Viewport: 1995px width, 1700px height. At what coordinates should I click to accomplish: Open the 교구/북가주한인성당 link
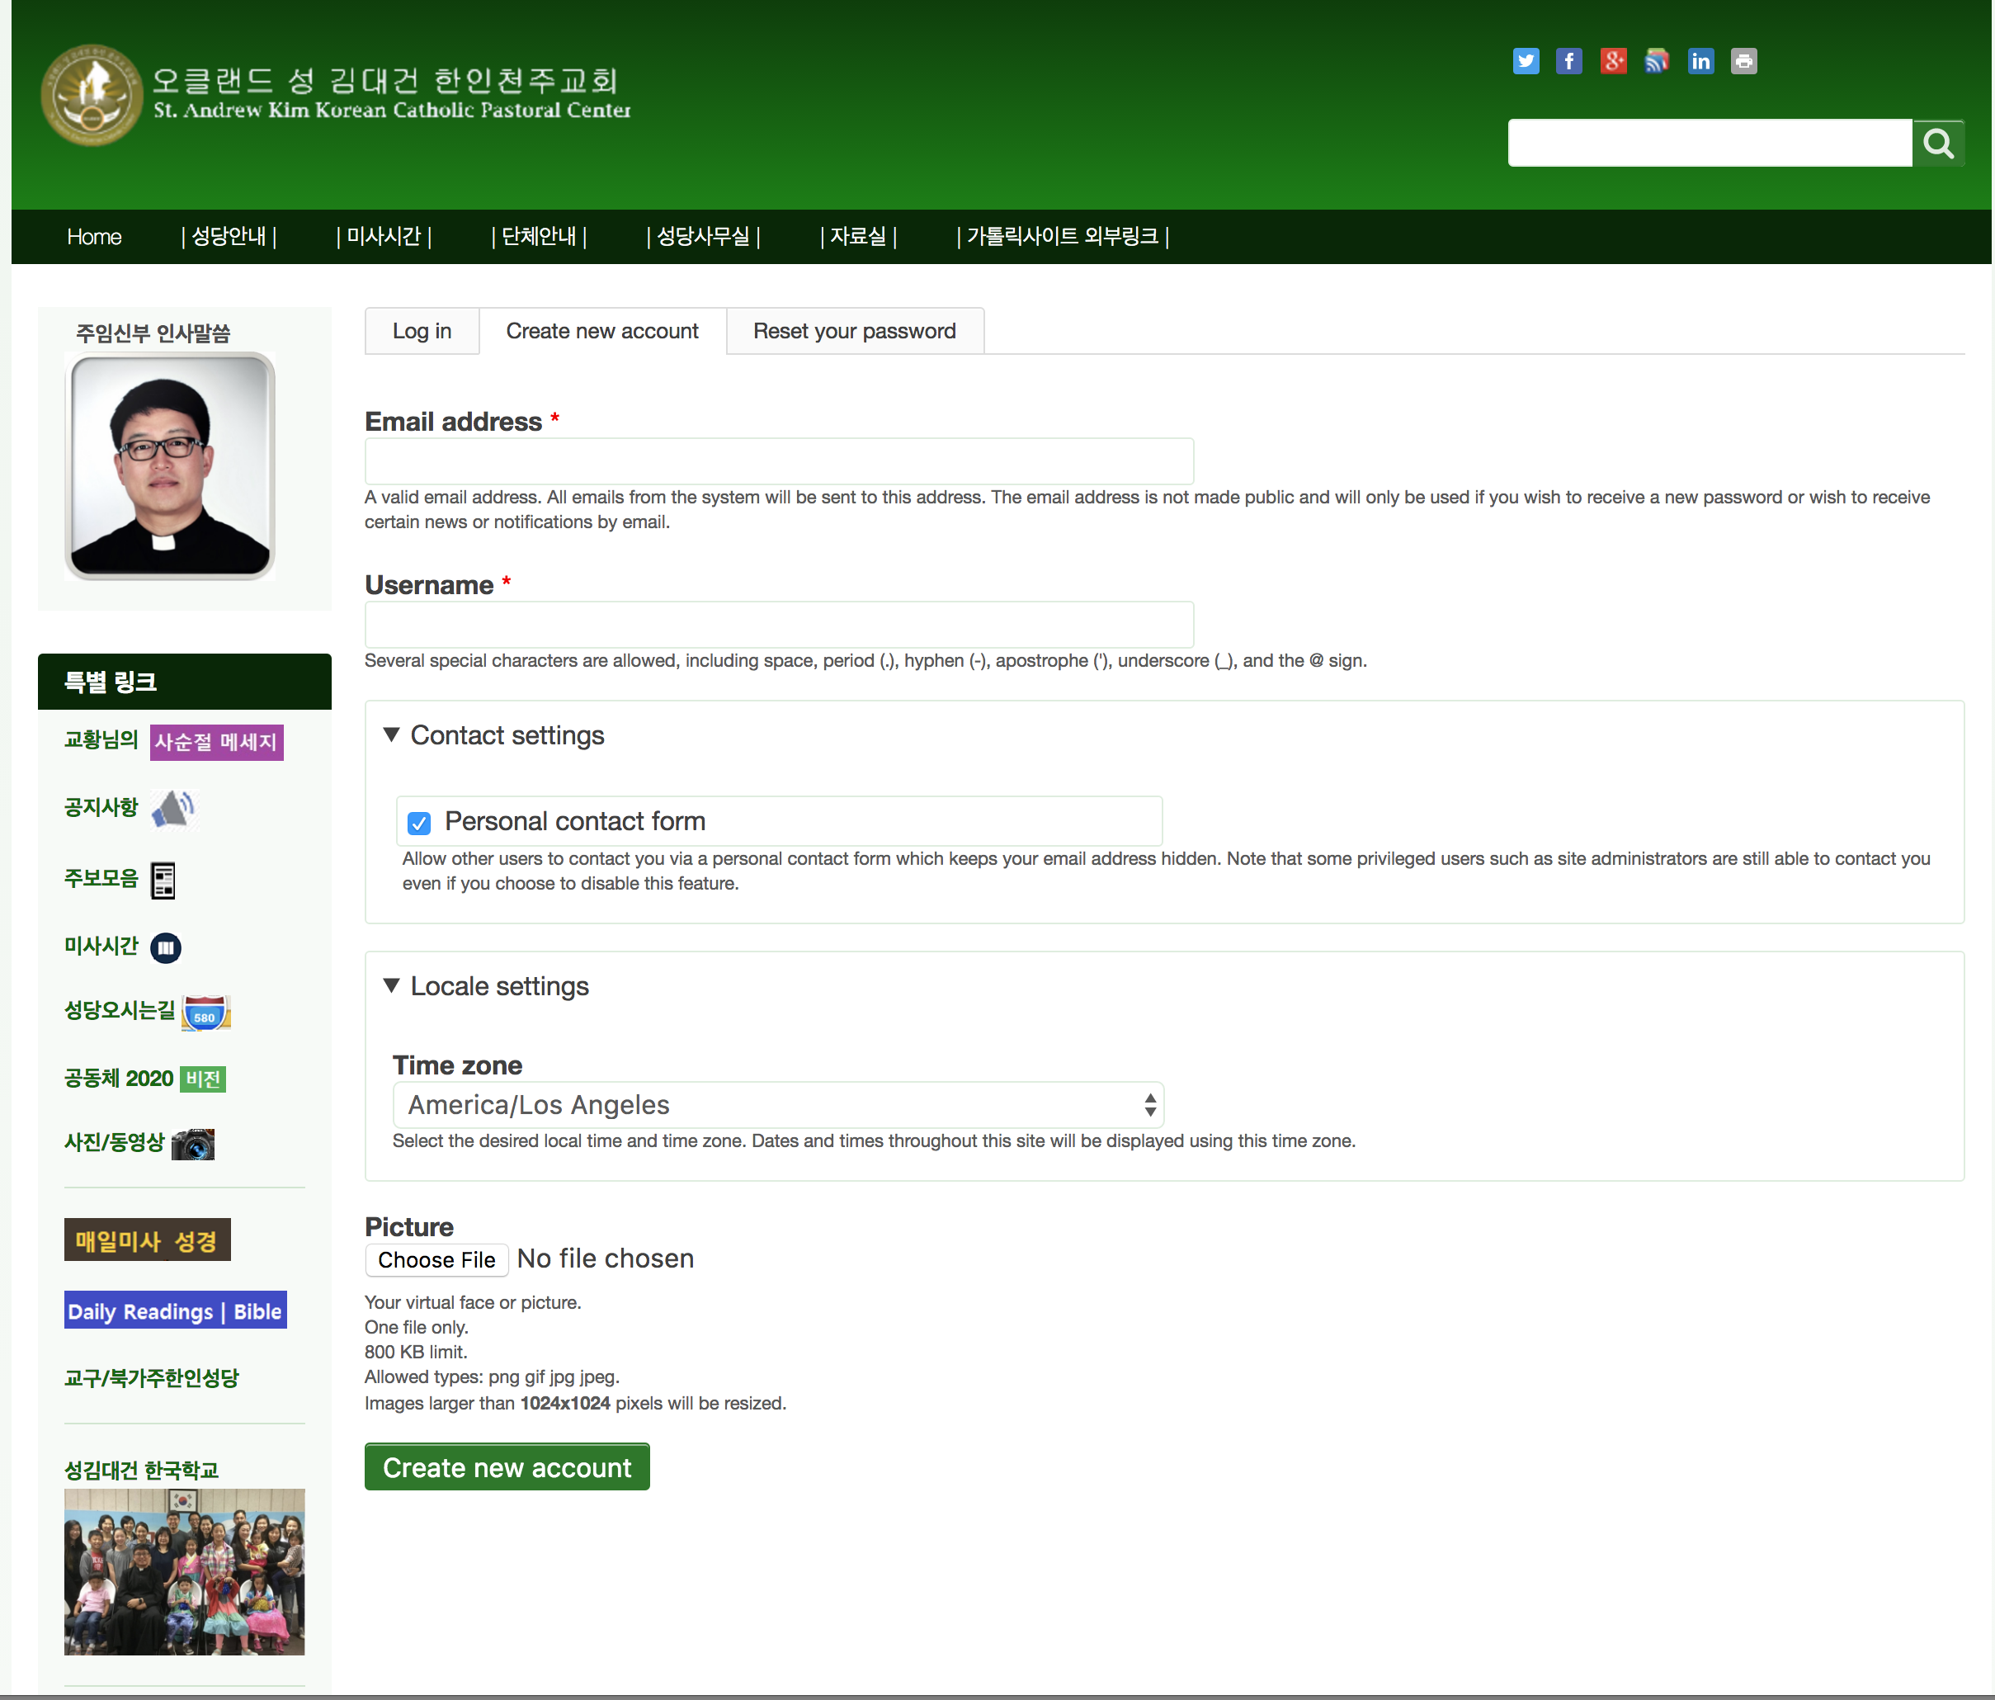(151, 1378)
